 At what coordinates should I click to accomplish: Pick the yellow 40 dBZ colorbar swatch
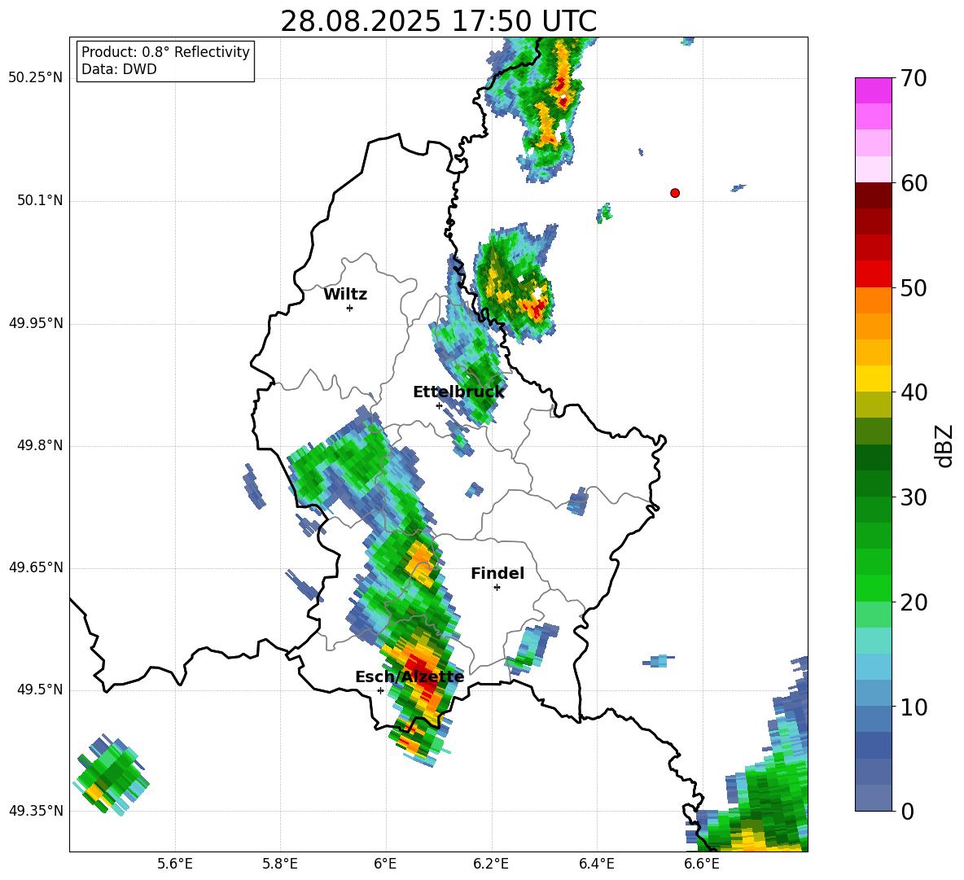click(873, 379)
